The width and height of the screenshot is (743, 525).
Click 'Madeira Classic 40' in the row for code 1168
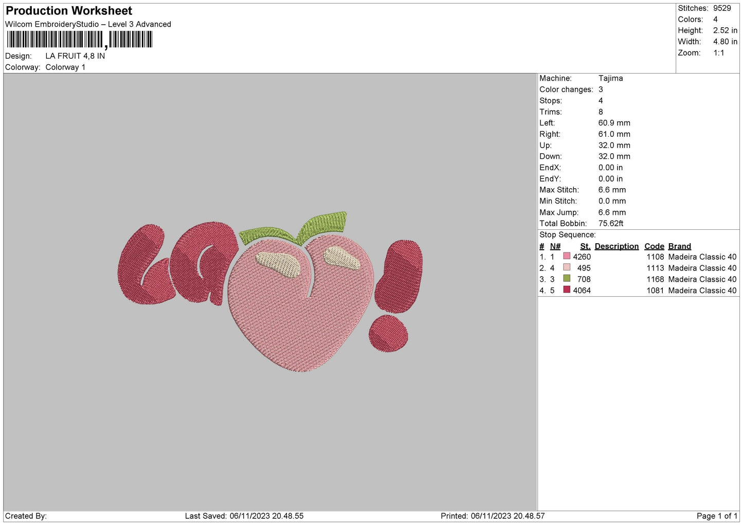pyautogui.click(x=702, y=279)
